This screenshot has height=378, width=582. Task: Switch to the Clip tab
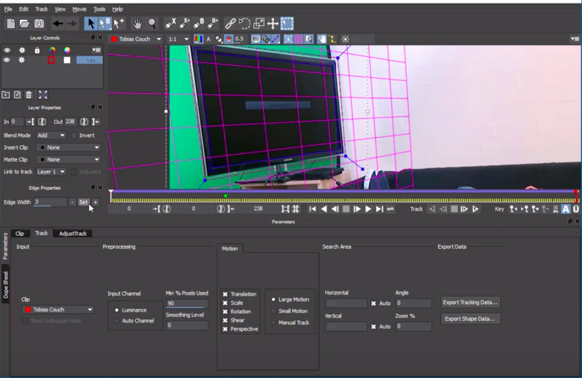click(20, 234)
